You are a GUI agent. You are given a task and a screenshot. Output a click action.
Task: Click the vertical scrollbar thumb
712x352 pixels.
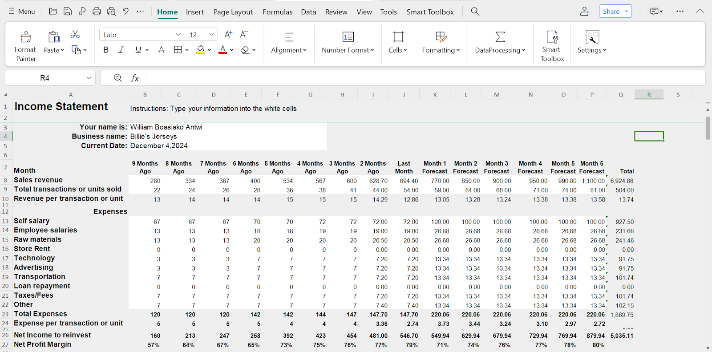(708, 128)
